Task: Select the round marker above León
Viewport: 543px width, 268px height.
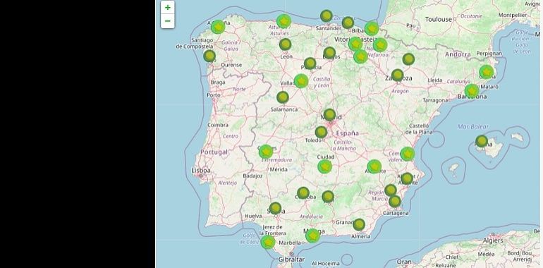Action: [x=285, y=44]
